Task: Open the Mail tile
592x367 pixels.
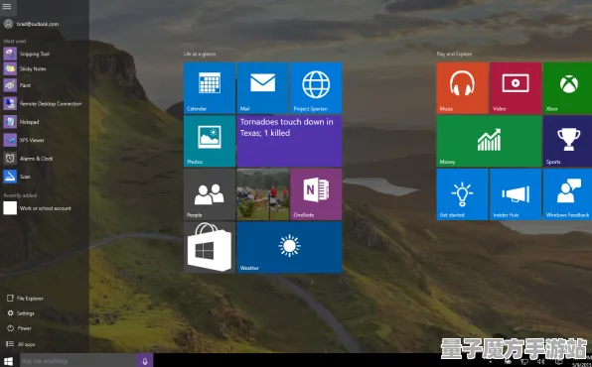Action: pos(263,88)
